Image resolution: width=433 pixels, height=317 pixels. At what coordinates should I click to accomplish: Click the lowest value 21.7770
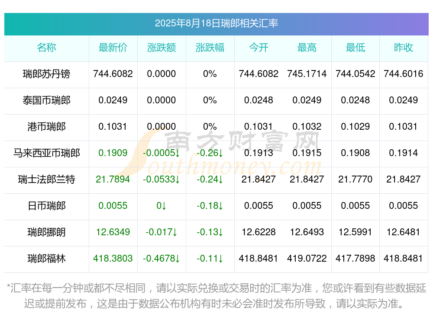coord(355,179)
